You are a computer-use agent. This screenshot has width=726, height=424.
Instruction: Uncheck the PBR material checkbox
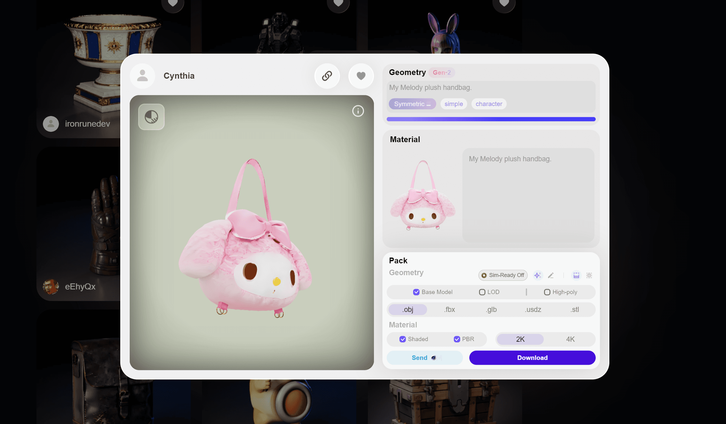457,339
